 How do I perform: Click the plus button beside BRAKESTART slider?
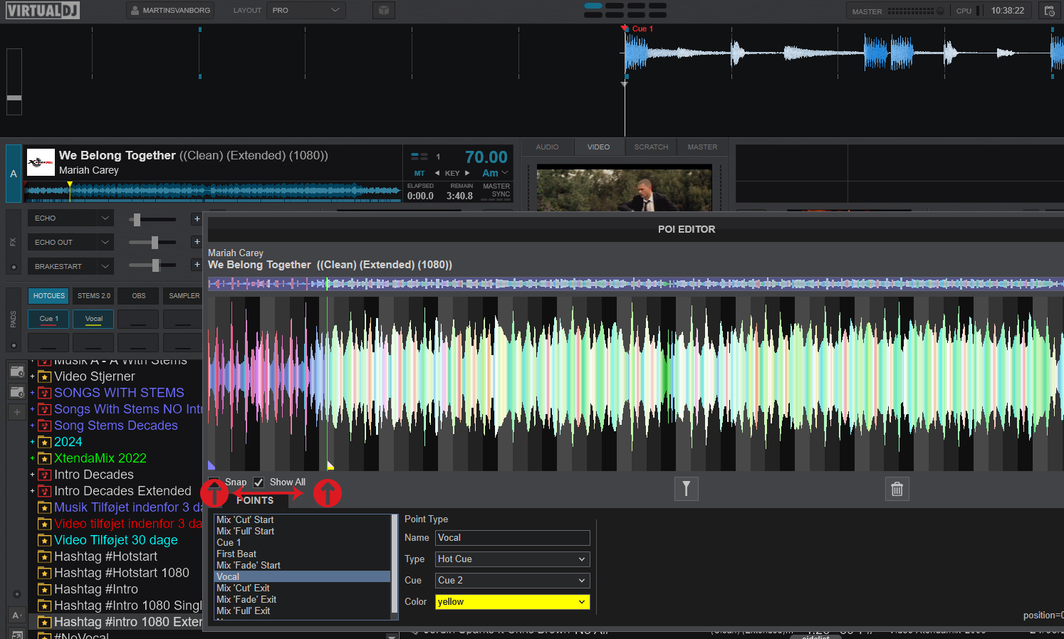[x=197, y=265]
